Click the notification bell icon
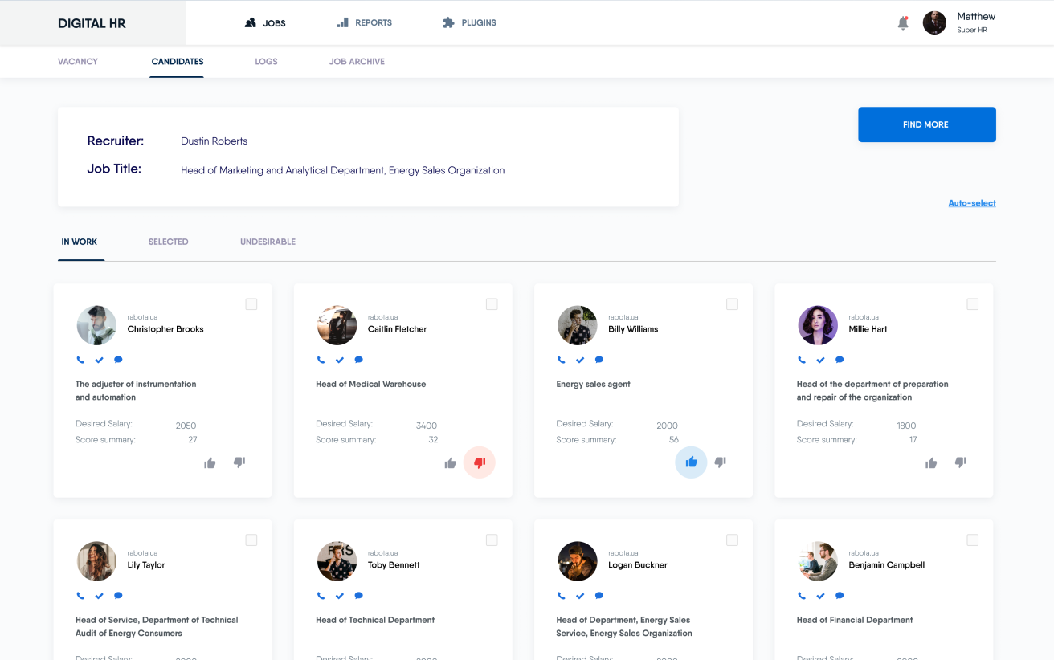The height and width of the screenshot is (660, 1054). 903,23
